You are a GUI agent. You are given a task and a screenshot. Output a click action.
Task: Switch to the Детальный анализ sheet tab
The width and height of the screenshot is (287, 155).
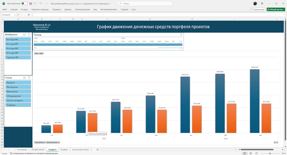coord(81,150)
